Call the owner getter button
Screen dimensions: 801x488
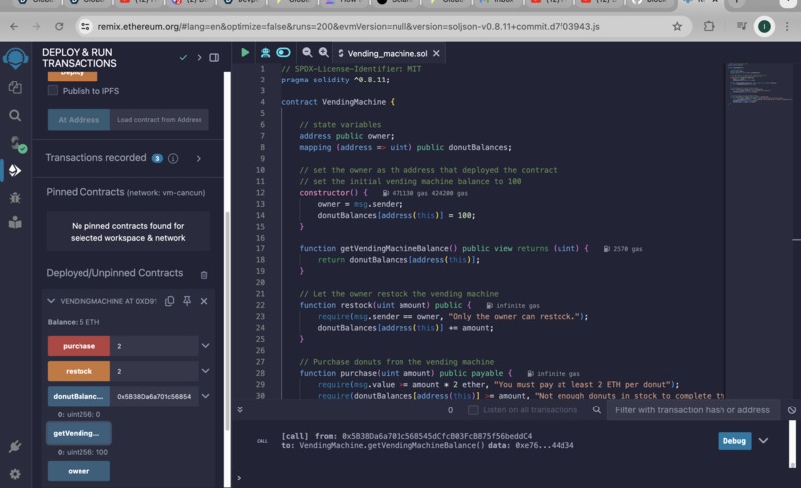[x=79, y=471]
